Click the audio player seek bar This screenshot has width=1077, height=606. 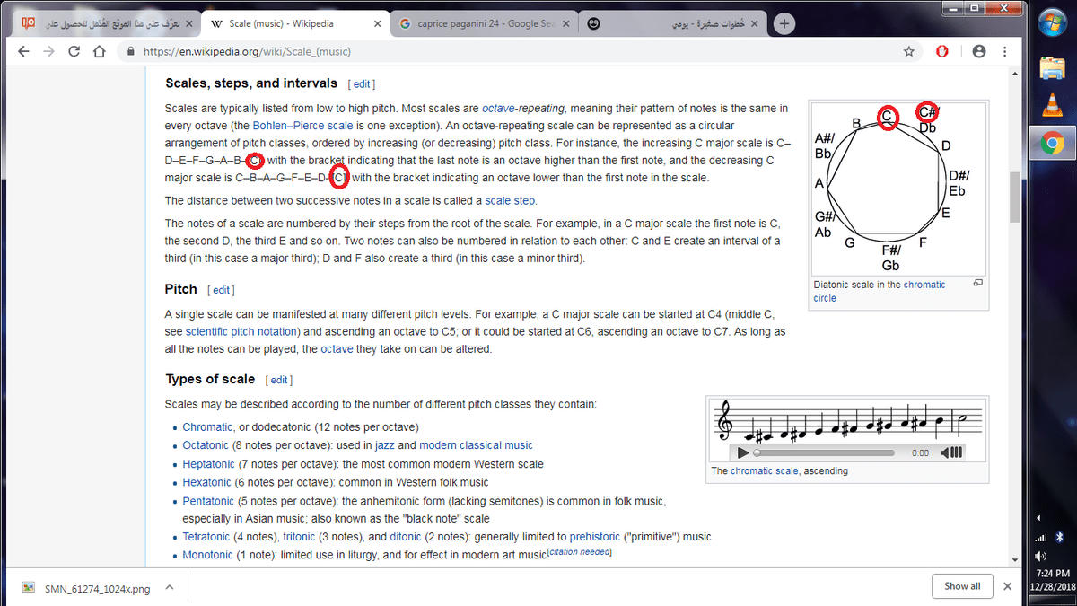(824, 453)
